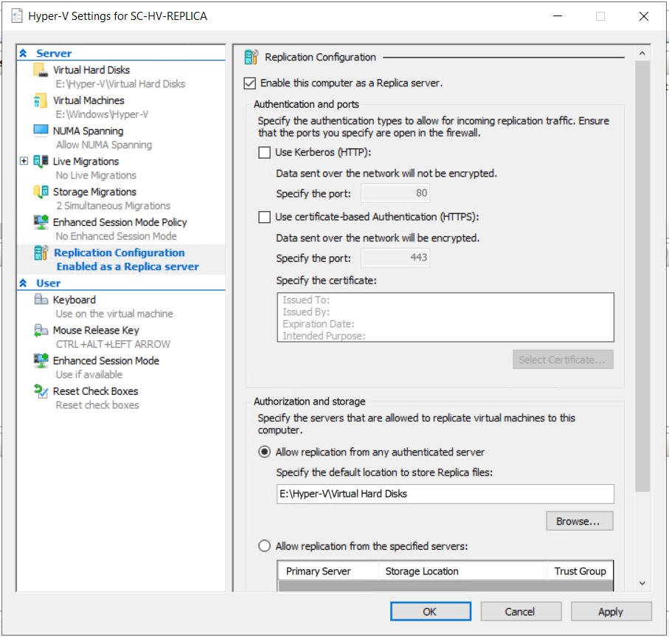
Task: Click the Browse... button
Action: pyautogui.click(x=580, y=521)
